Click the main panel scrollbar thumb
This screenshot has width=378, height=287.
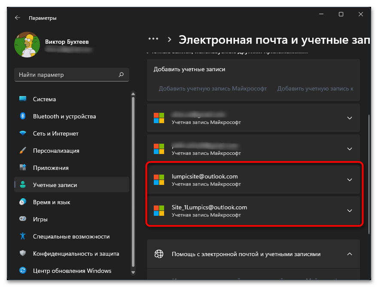369,175
